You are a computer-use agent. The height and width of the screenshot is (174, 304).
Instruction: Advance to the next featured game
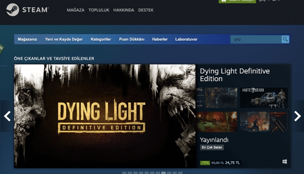click(x=297, y=116)
